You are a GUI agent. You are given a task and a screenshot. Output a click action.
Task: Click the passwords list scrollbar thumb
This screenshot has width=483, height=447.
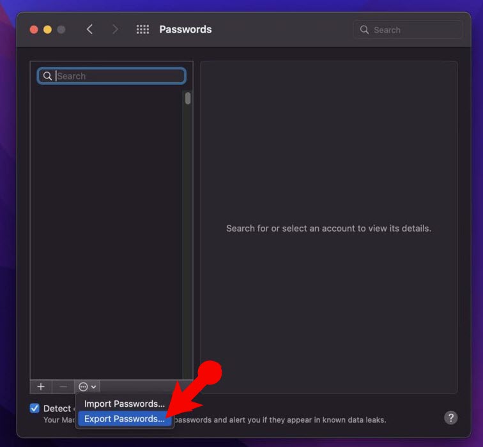188,98
